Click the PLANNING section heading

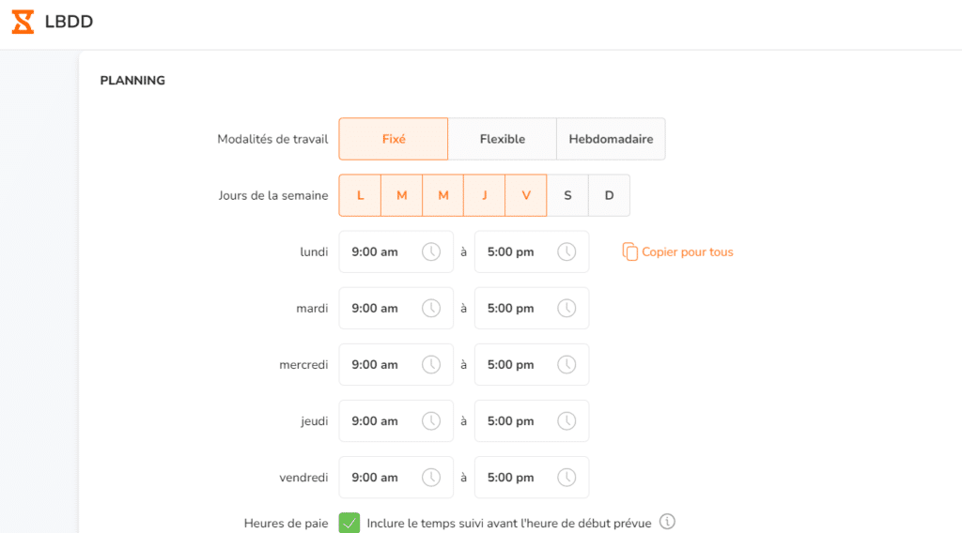pos(132,81)
